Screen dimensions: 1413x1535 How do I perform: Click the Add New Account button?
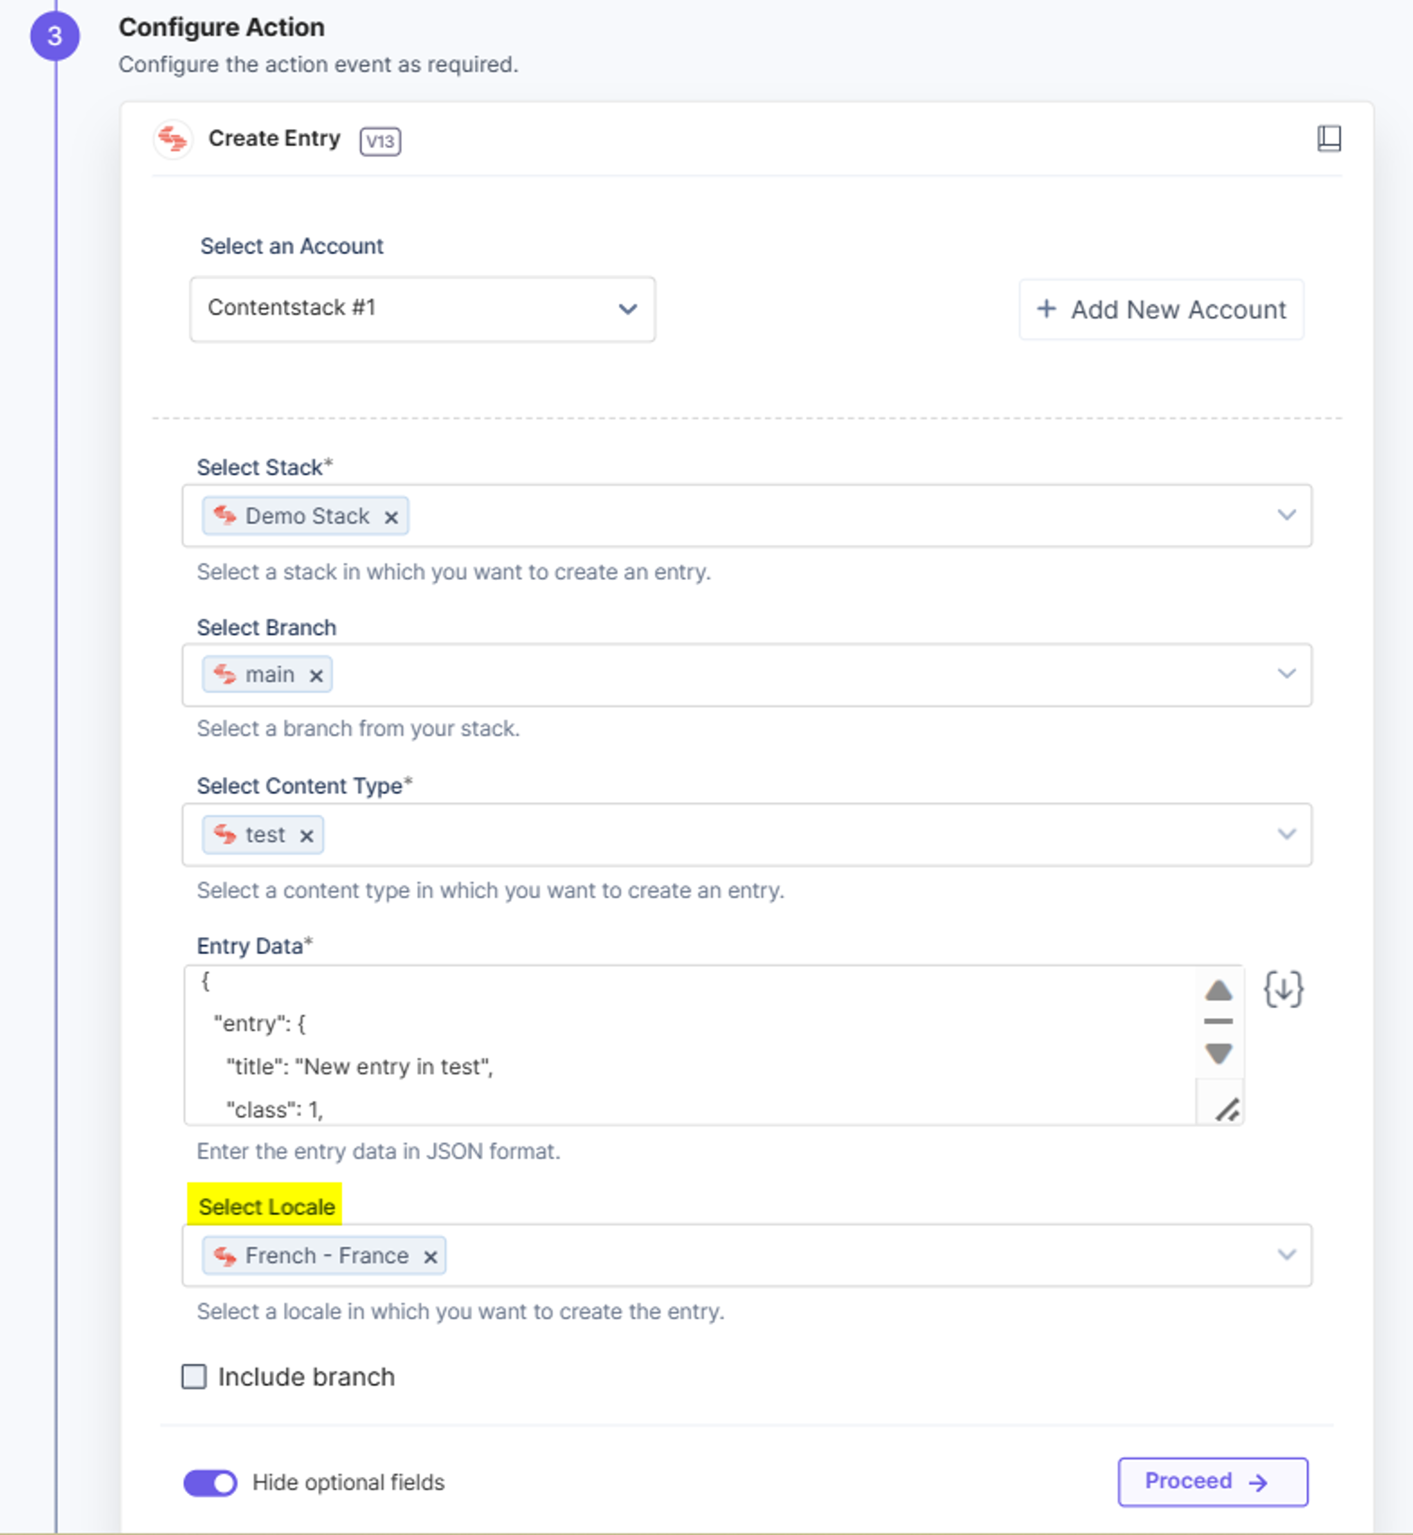pyautogui.click(x=1161, y=309)
